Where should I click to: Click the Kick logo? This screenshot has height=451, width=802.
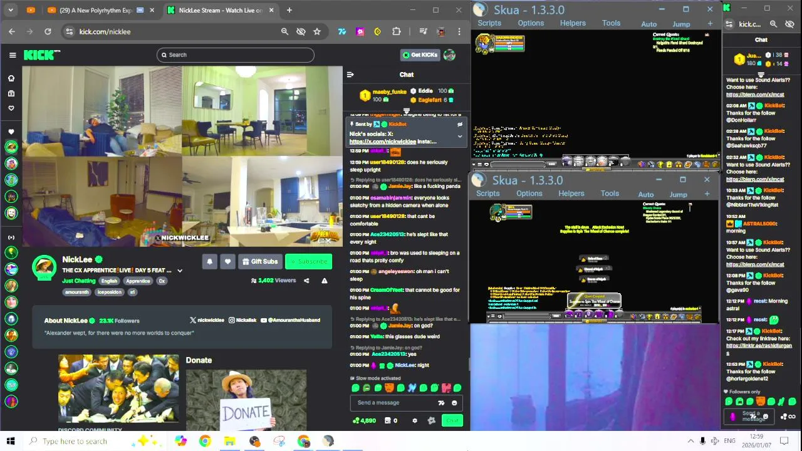click(x=41, y=55)
